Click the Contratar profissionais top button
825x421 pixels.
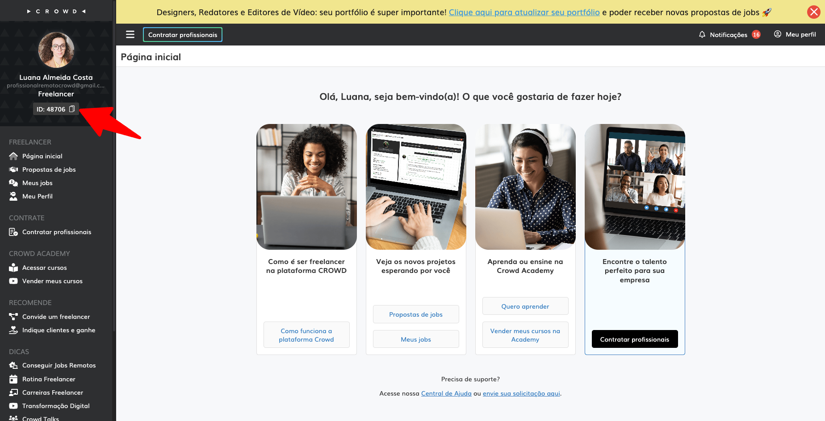tap(183, 35)
